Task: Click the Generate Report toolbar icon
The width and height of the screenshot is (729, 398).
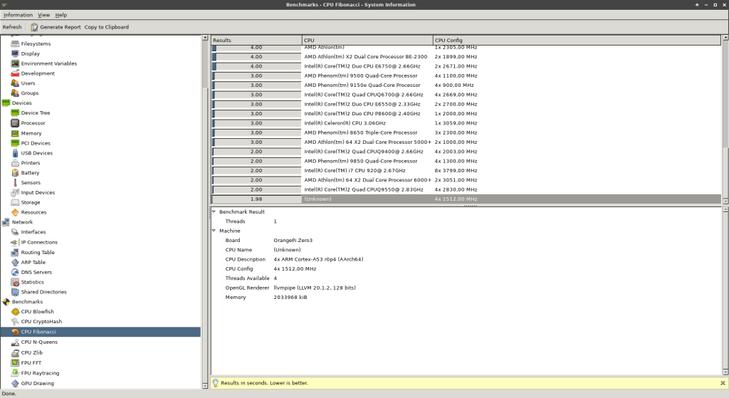Action: 33,27
